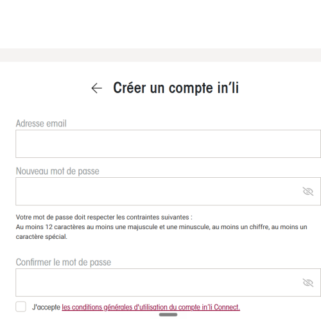The image size is (321, 321).
Task: Go back with the left arrow icon
Action: (97, 88)
